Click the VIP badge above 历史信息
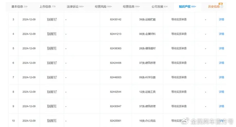Screen dimensions: 236x127 [x=221, y=4]
